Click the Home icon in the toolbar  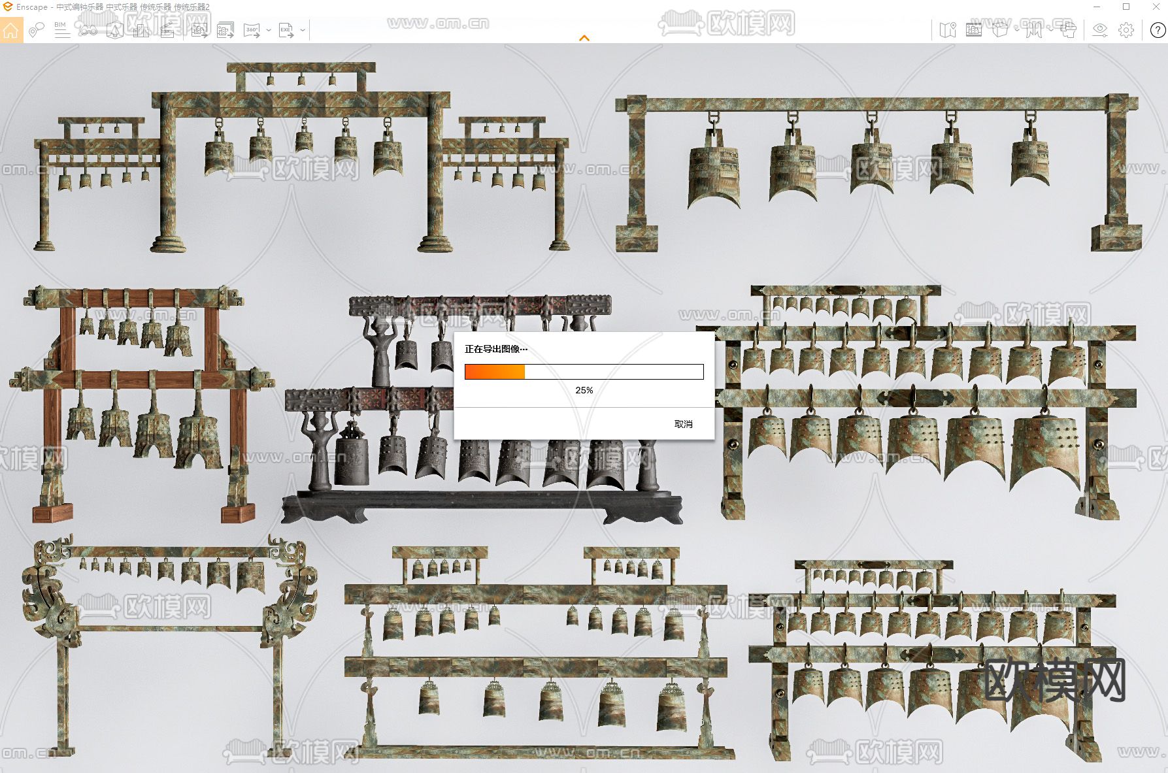pyautogui.click(x=11, y=30)
